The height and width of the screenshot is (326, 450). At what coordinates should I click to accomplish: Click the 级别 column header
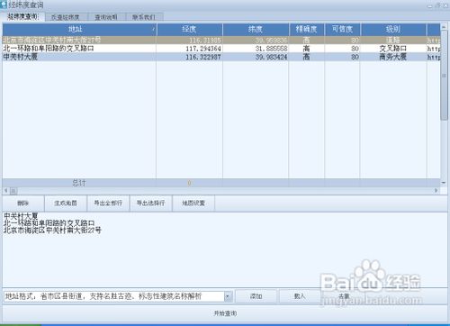tap(393, 29)
